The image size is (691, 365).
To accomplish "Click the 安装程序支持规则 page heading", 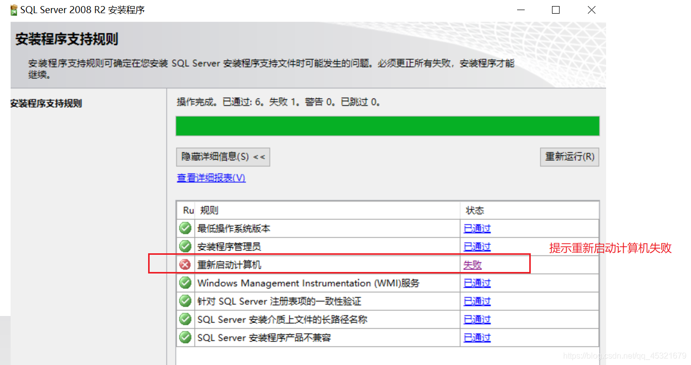I will 67,39.
